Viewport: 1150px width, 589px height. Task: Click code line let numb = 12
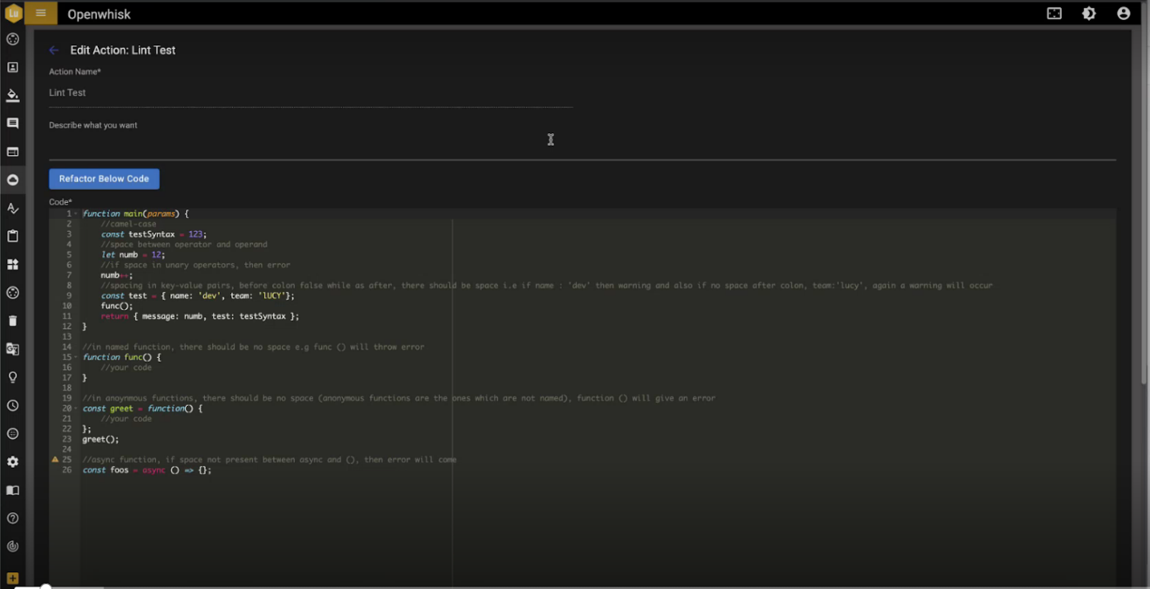133,254
